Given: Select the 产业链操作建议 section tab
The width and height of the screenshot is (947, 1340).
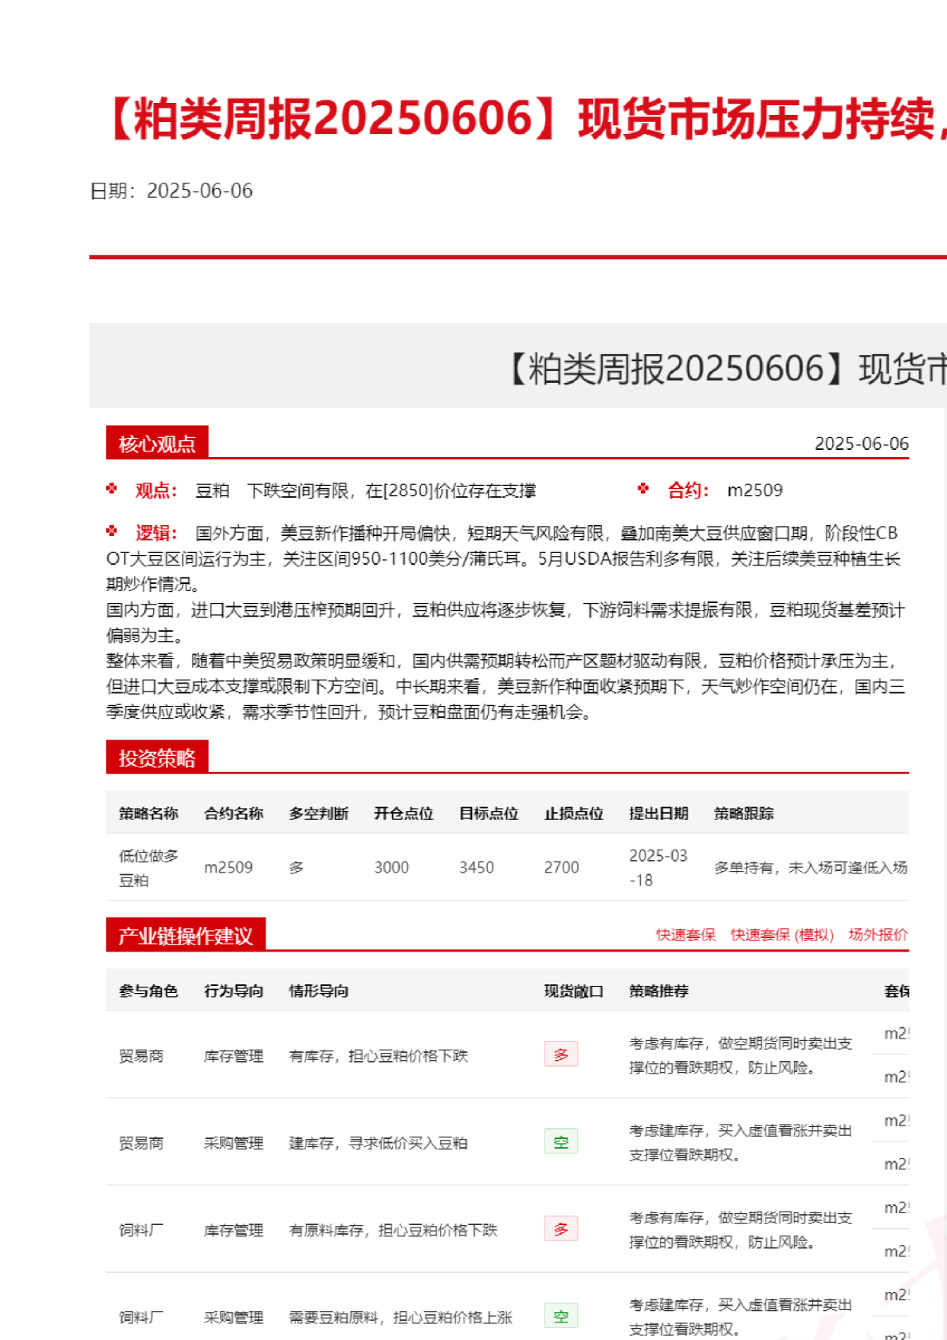Looking at the screenshot, I should pos(185,936).
